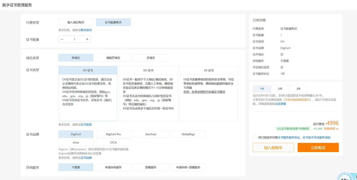Click 加入购物车 button
This screenshot has width=357, height=180.
coord(273,148)
